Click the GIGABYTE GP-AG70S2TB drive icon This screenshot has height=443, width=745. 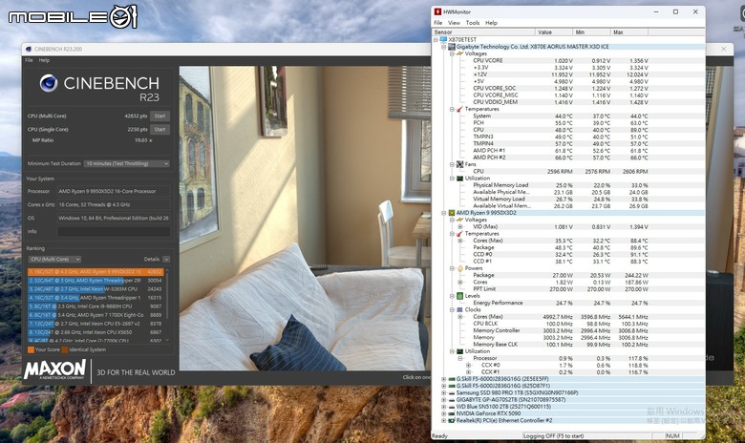(452, 400)
